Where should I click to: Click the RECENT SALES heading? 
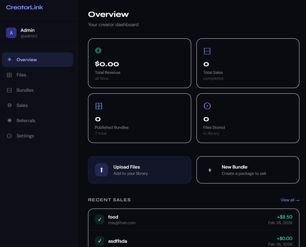coord(109,200)
